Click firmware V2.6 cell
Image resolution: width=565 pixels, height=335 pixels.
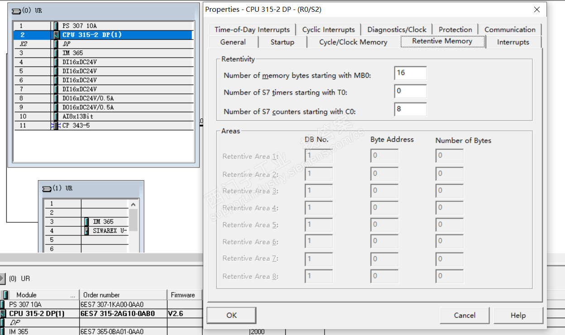coord(185,314)
